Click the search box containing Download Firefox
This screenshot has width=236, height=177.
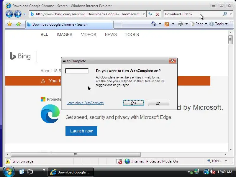193,14
